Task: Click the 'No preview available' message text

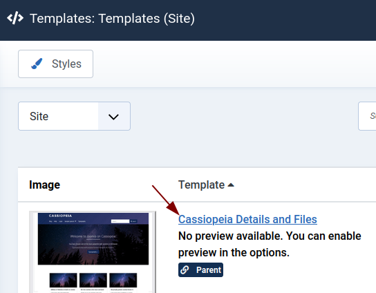Action: (270, 245)
